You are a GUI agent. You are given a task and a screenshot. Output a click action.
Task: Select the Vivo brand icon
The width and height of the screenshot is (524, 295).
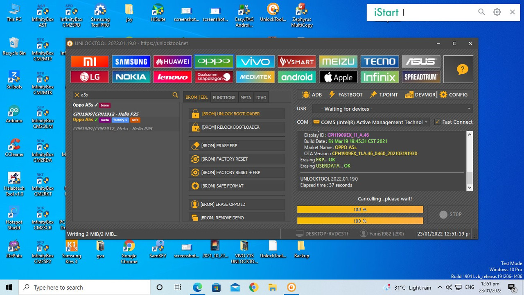point(255,61)
